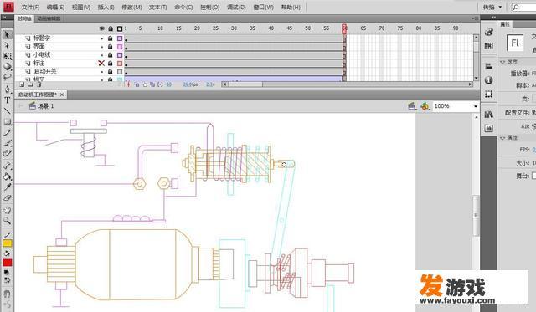Open the Color panel palette icon
The width and height of the screenshot is (536, 312).
point(488,32)
